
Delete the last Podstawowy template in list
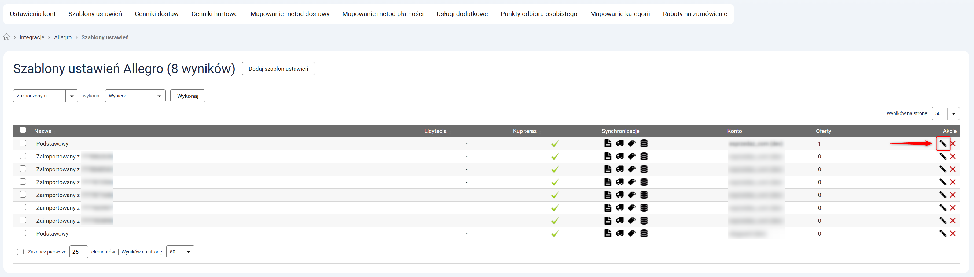click(953, 233)
